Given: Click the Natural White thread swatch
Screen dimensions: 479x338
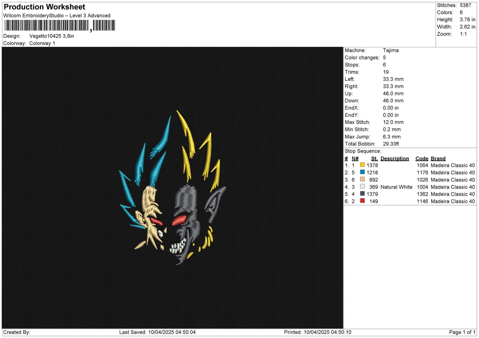Looking at the screenshot, I should pos(362,187).
